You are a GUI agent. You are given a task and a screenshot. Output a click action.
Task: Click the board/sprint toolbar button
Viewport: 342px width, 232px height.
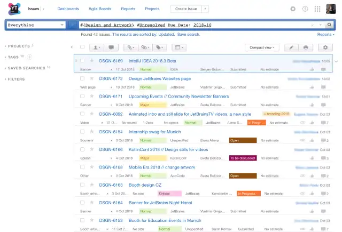[x=179, y=47]
